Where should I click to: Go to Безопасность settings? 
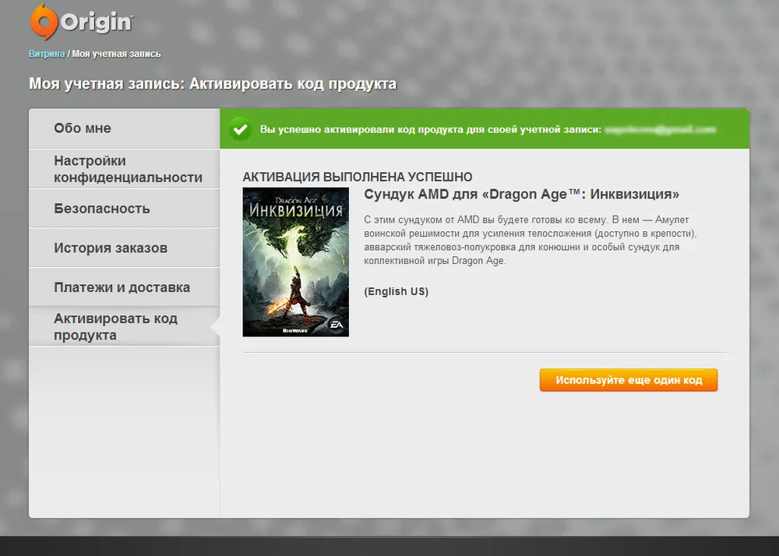(x=124, y=208)
